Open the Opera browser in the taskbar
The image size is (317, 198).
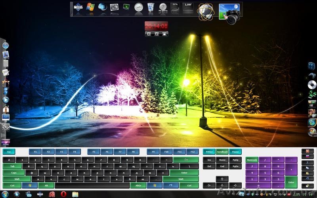click(x=63, y=194)
